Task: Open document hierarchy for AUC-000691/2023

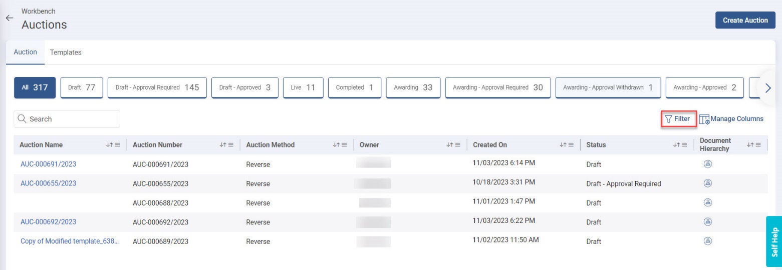Action: [x=708, y=164]
